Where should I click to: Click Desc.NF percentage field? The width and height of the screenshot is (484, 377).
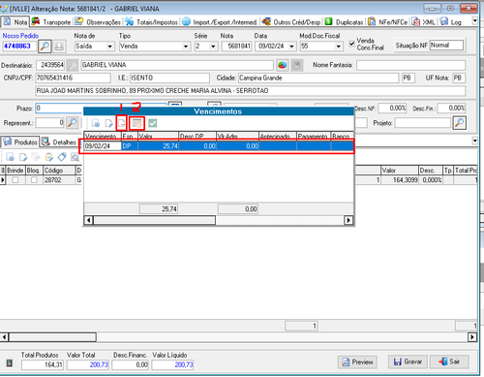(392, 109)
